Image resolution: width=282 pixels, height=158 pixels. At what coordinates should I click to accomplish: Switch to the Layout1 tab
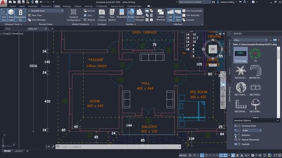pos(19,151)
